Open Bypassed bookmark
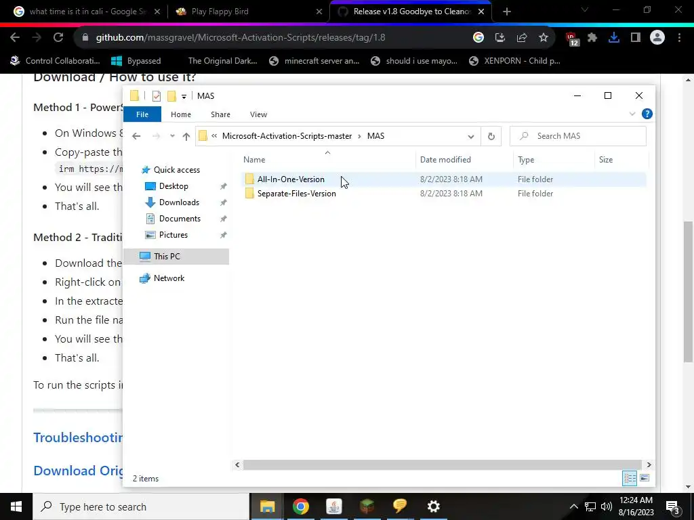Viewport: 694px width, 520px height. [136, 61]
